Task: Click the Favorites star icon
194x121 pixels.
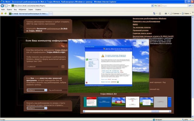Action: pos(2,13)
